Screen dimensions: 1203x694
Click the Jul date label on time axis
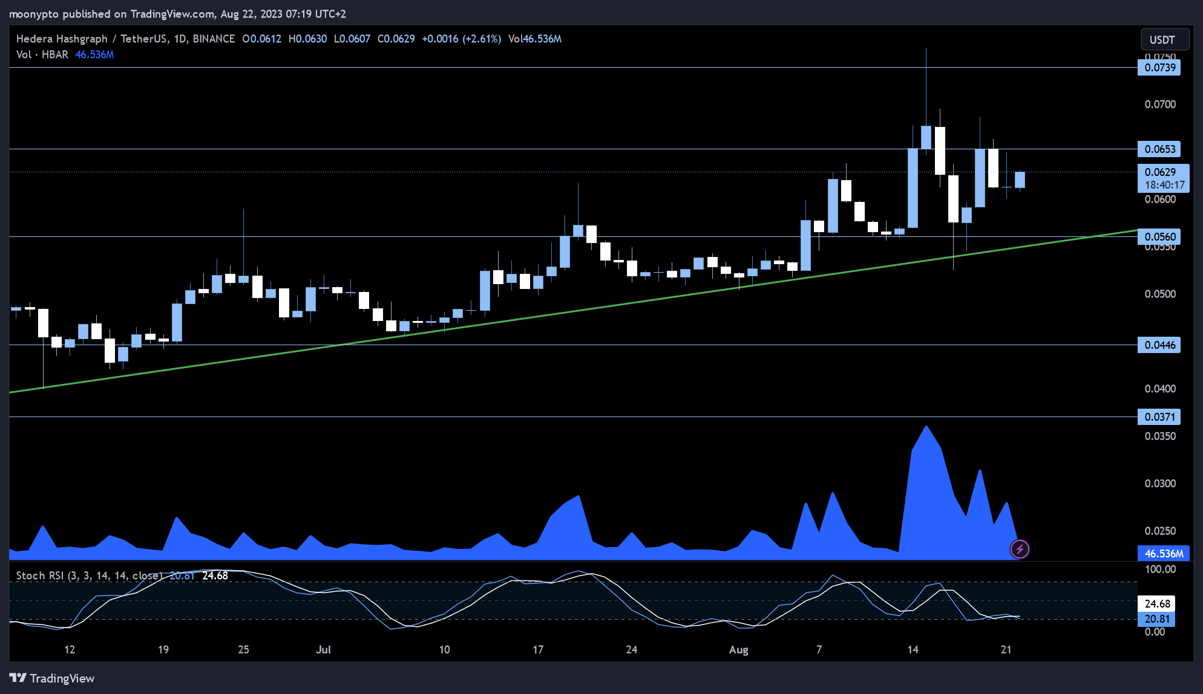coord(324,649)
